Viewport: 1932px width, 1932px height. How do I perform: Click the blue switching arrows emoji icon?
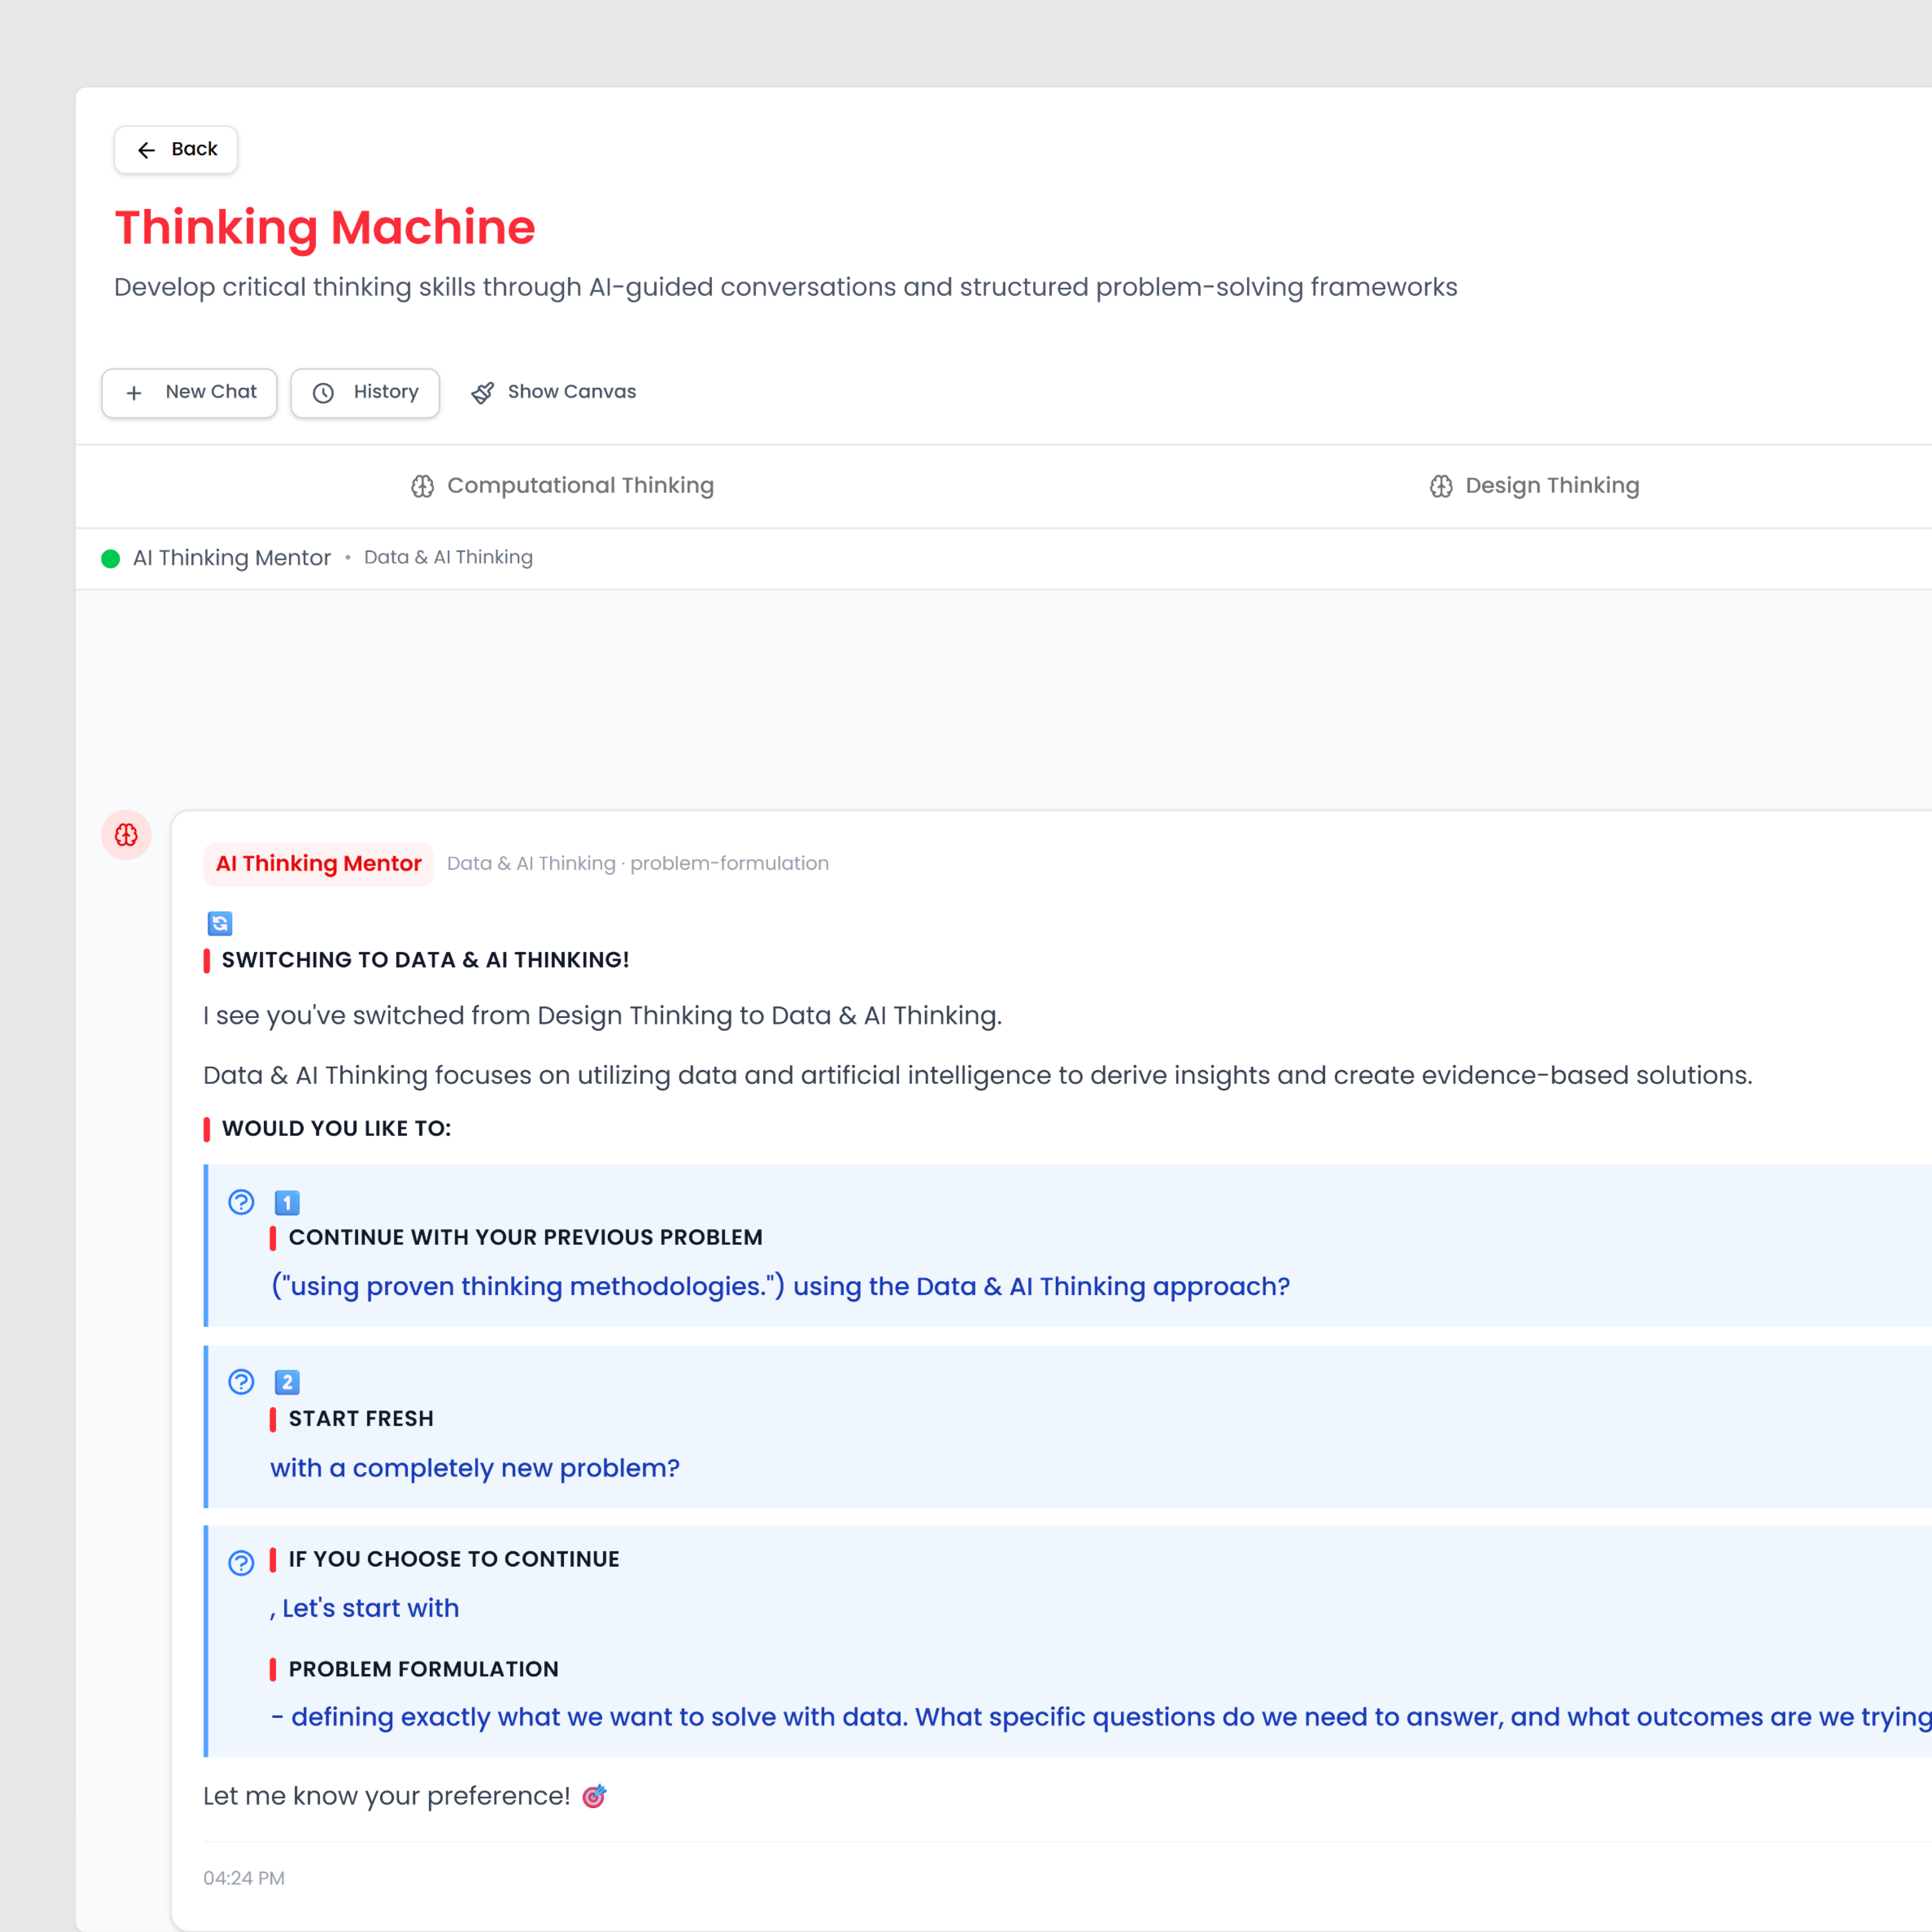tap(220, 923)
